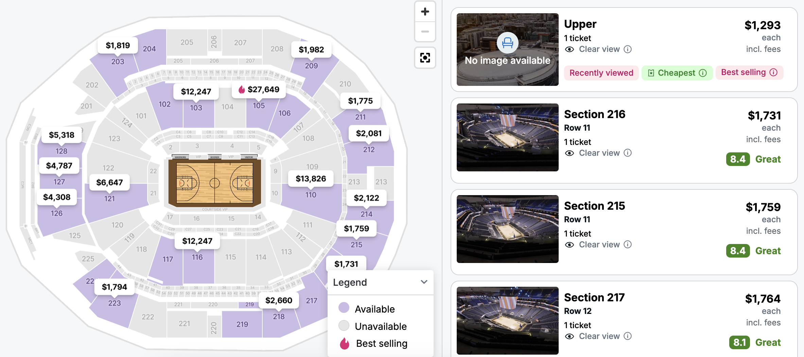804x357 pixels.
Task: Open the Upper ticket listing title
Action: tap(580, 24)
